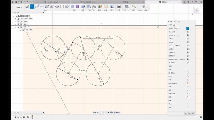Apply the Fix/Unfix lock constraint
Viewport: 214px width, 120px height.
point(188,83)
